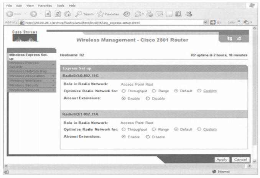The image size is (260, 178).
Task: Open the Favorites menu
Action: click(x=45, y=6)
